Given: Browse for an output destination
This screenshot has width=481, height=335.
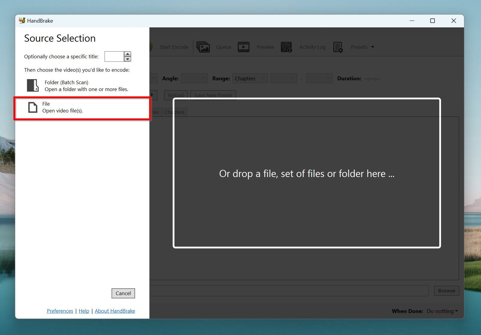Looking at the screenshot, I should click(446, 291).
